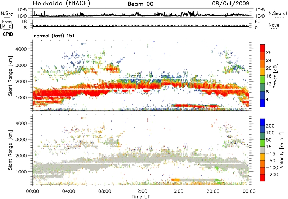Click the 'Hokkaido (fitACF)' title text
This screenshot has height=199, width=288.
click(62, 4)
